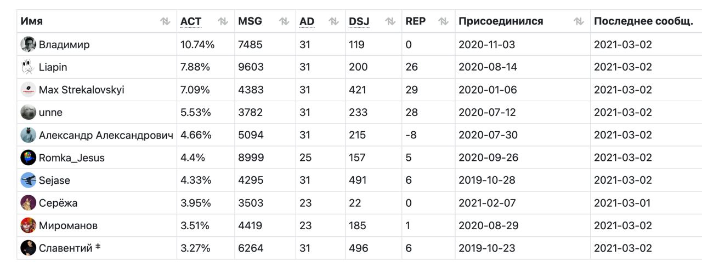This screenshot has height=262, width=702.
Task: Click the ACT column sort arrows
Action: (223, 22)
